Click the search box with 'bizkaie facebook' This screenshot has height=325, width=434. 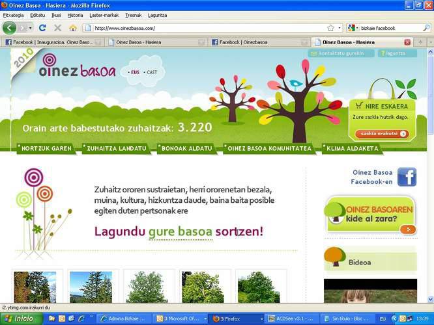click(x=390, y=28)
